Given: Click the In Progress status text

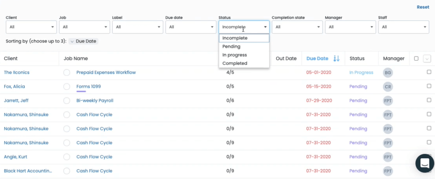Looking at the screenshot, I should 361,72.
